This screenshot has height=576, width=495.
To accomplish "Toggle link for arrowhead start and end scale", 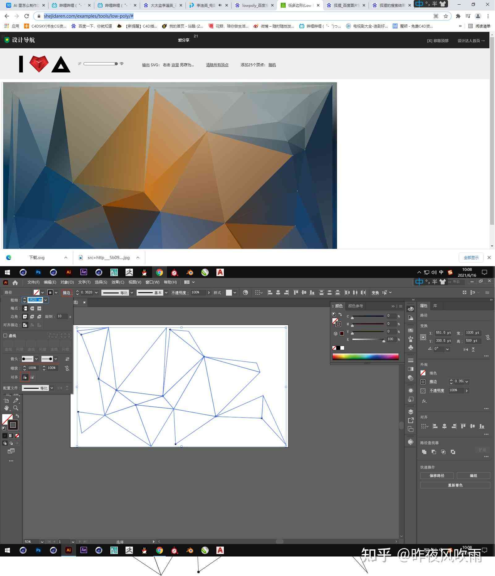I will (x=67, y=368).
